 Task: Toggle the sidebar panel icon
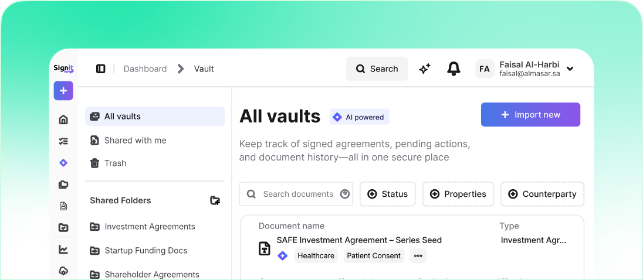tap(101, 69)
